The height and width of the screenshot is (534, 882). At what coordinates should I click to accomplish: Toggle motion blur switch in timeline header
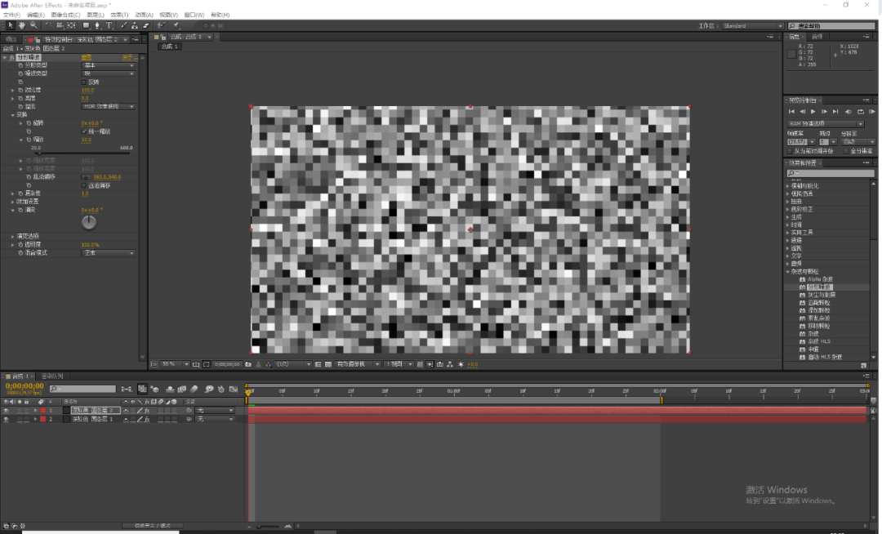coord(194,389)
